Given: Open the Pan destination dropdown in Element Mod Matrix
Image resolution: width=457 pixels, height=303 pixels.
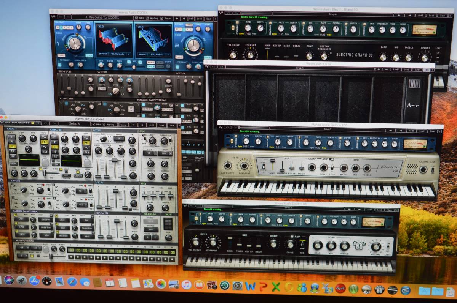Looking at the screenshot, I should [x=87, y=220].
